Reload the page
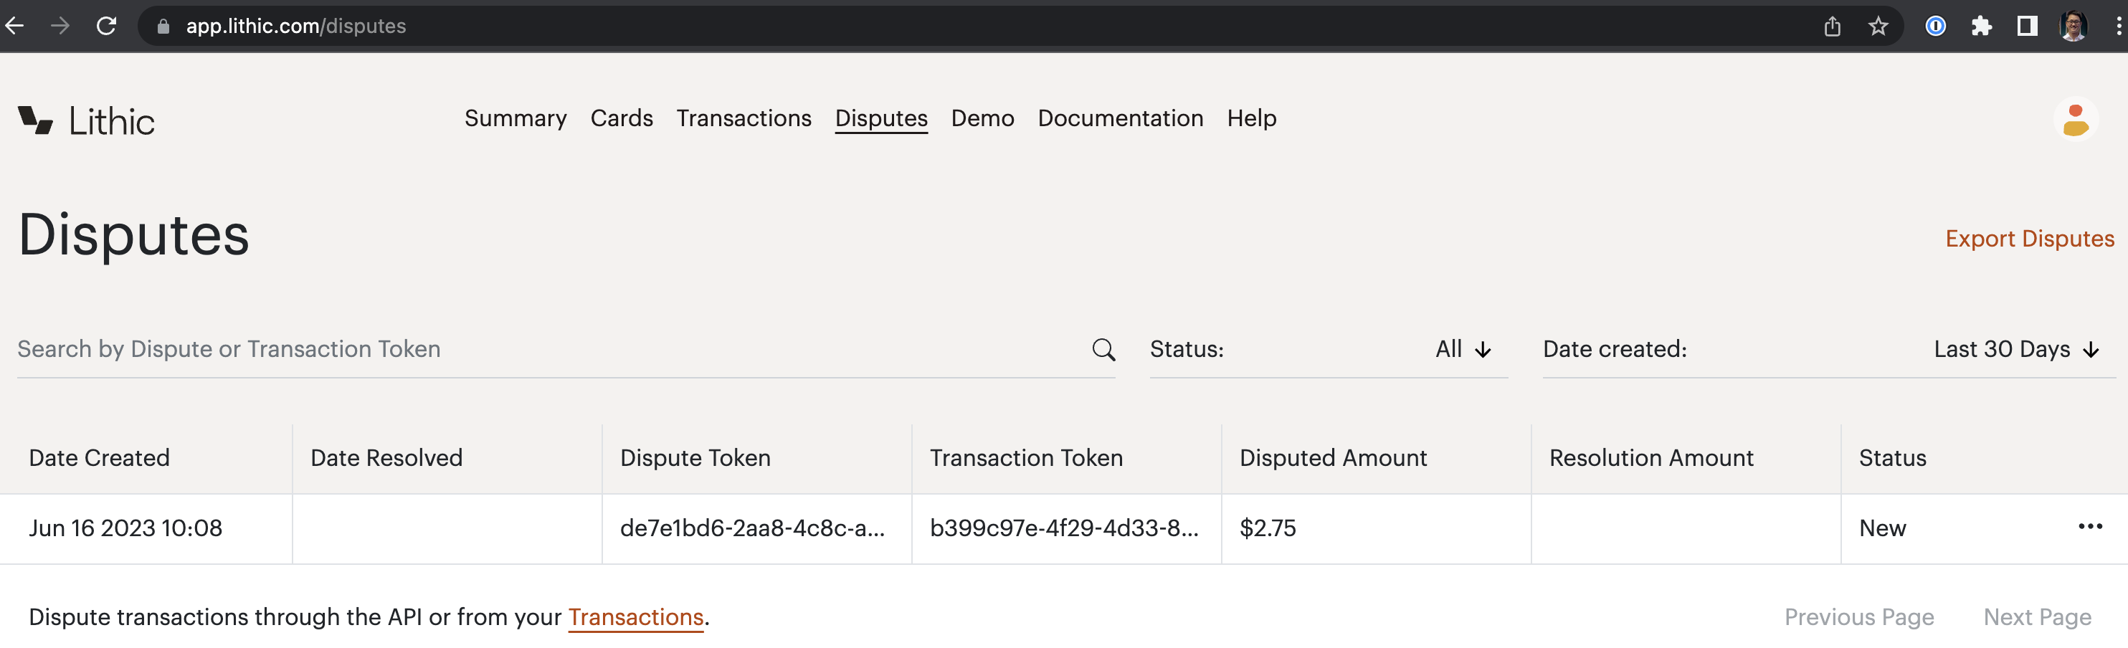The height and width of the screenshot is (648, 2128). coord(107,26)
